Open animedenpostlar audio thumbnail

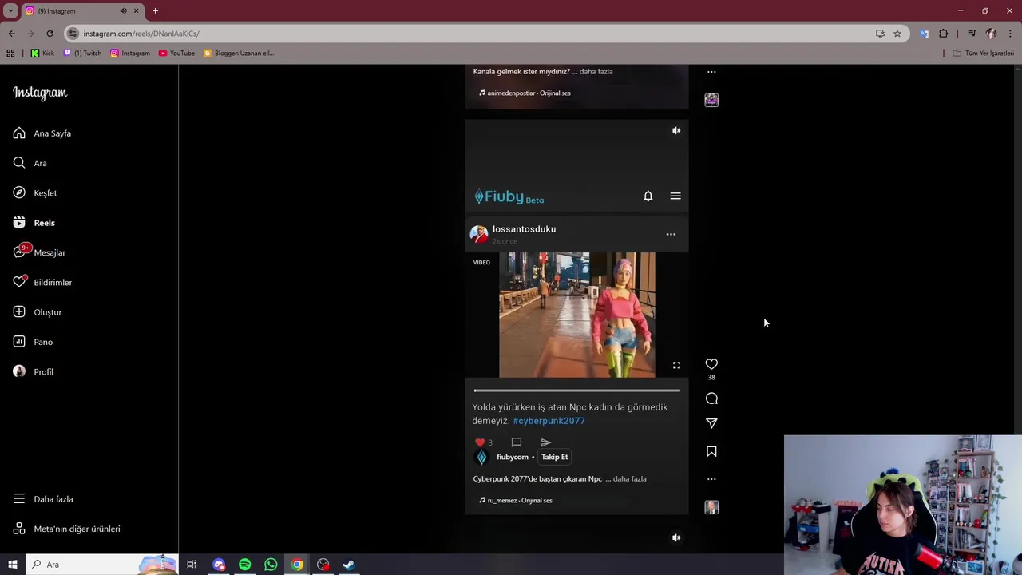[x=711, y=100]
